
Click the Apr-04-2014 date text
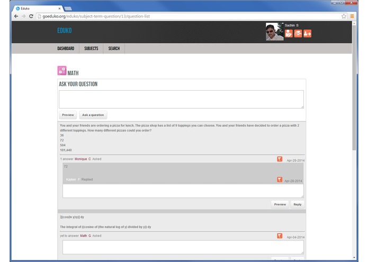(295, 237)
